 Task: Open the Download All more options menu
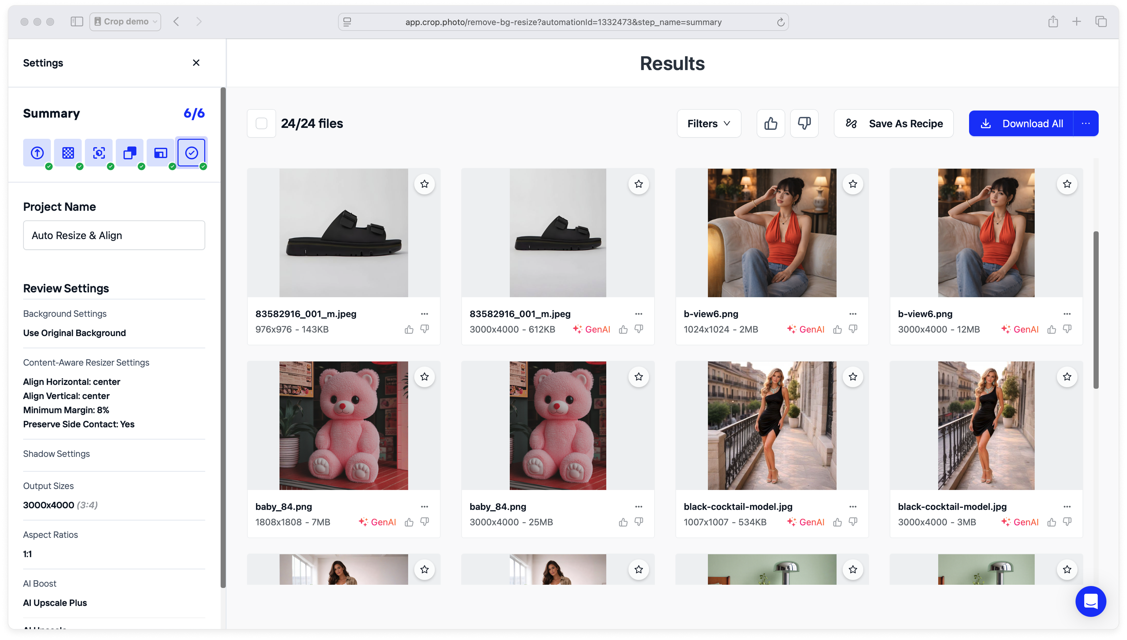(x=1086, y=123)
